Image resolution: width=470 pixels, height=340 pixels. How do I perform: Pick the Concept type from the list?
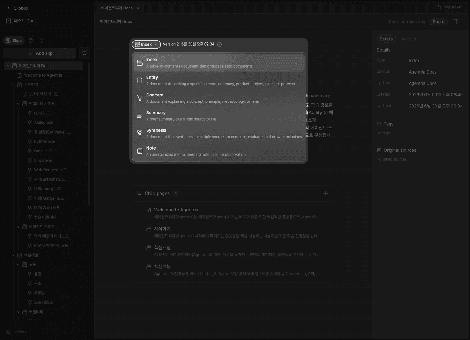point(219,98)
